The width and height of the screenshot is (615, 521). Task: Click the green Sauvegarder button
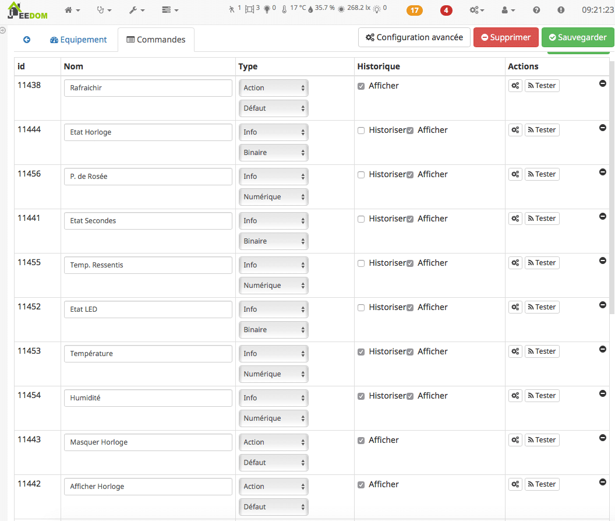click(578, 37)
